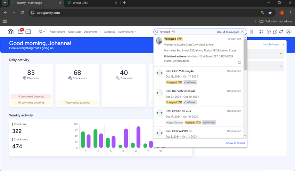Expand the first collapsed panel chevron
Screen dimensions: 295x171
pos(281,54)
